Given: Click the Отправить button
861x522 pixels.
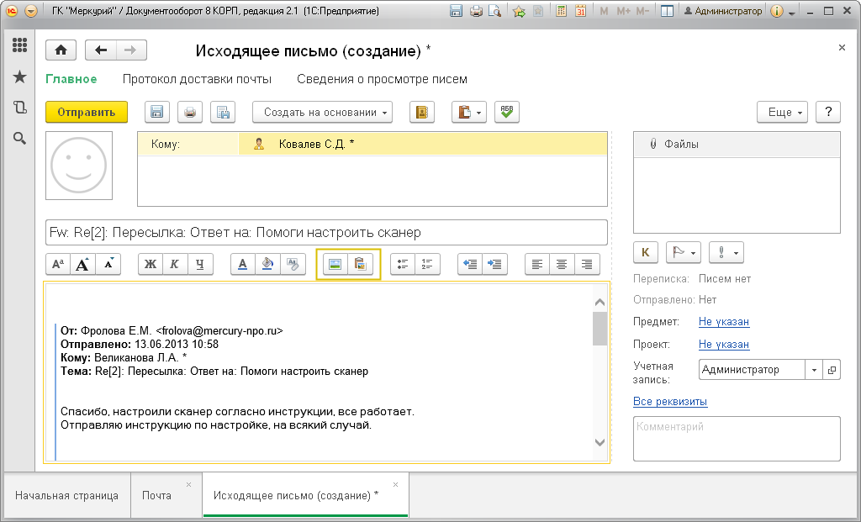Looking at the screenshot, I should tap(87, 112).
